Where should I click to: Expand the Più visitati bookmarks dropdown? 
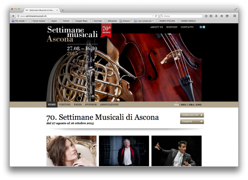tap(19, 21)
